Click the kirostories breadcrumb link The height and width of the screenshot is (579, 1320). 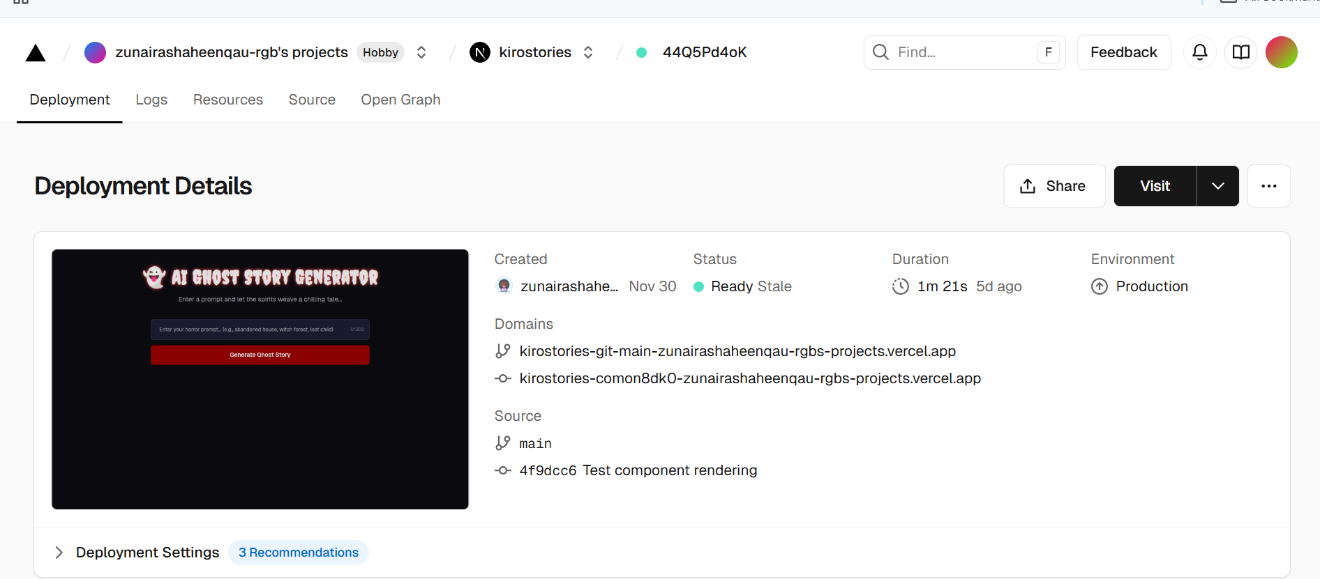[535, 52]
